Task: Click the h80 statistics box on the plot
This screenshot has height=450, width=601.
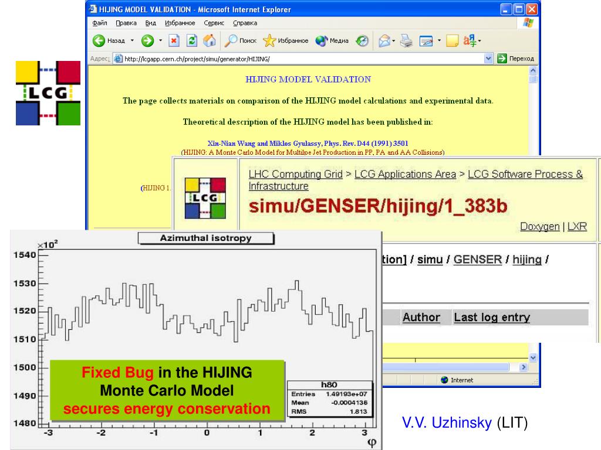Action: (330, 398)
